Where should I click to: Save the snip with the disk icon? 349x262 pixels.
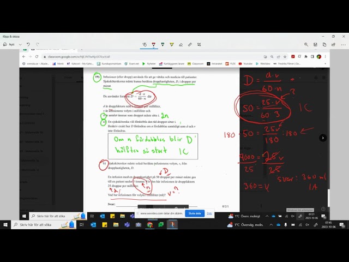[315, 45]
